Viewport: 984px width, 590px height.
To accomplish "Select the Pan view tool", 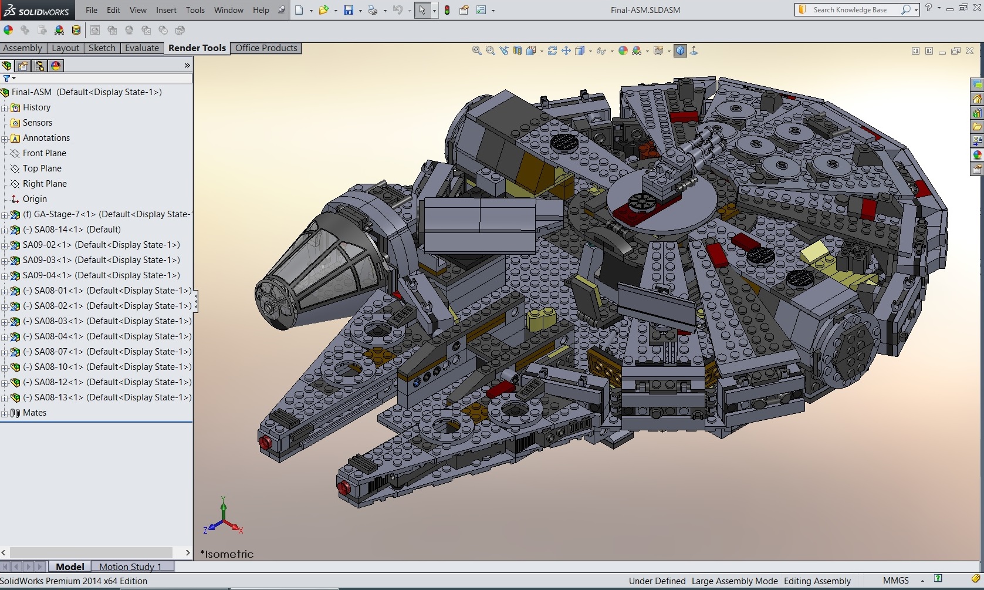I will click(566, 51).
